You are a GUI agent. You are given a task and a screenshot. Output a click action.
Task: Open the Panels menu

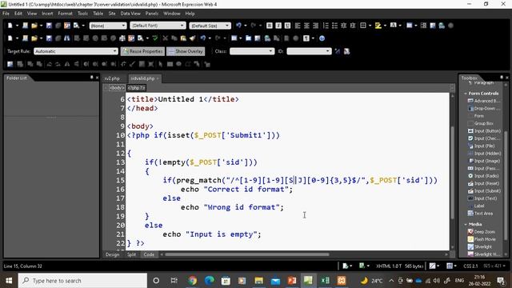tap(151, 14)
